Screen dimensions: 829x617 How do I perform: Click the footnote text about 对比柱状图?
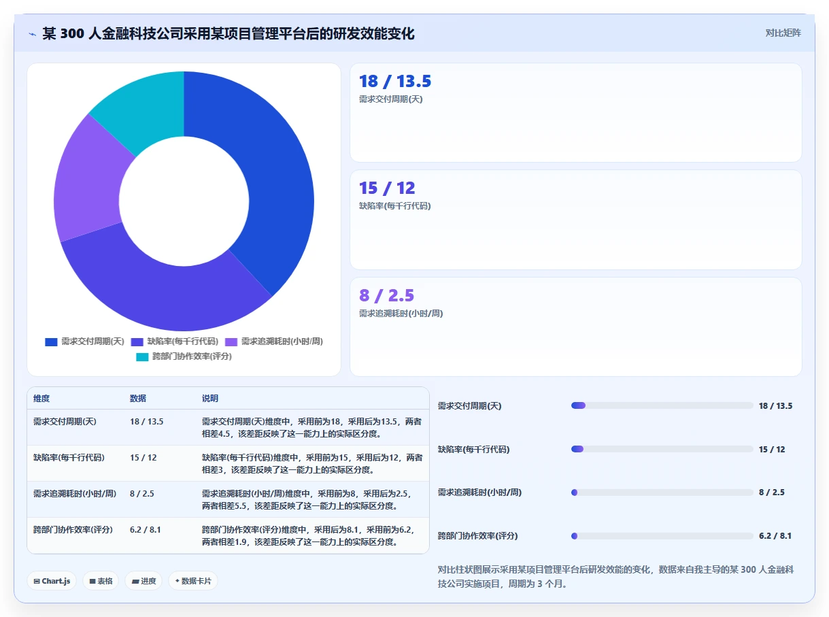coord(616,576)
